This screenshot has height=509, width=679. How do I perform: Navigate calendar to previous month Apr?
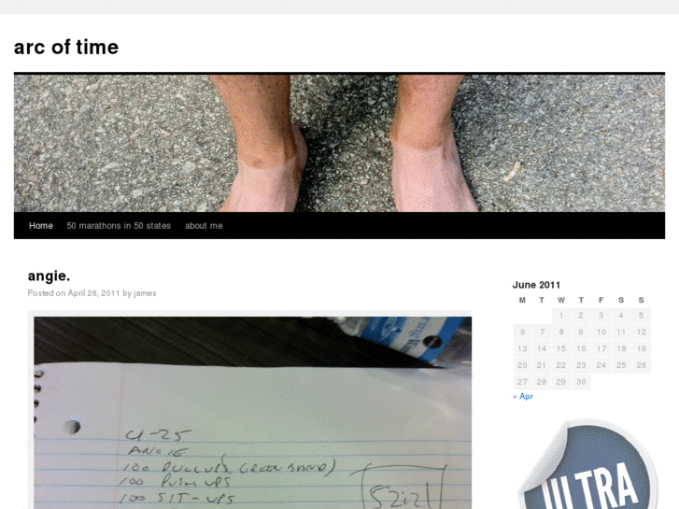tap(523, 396)
